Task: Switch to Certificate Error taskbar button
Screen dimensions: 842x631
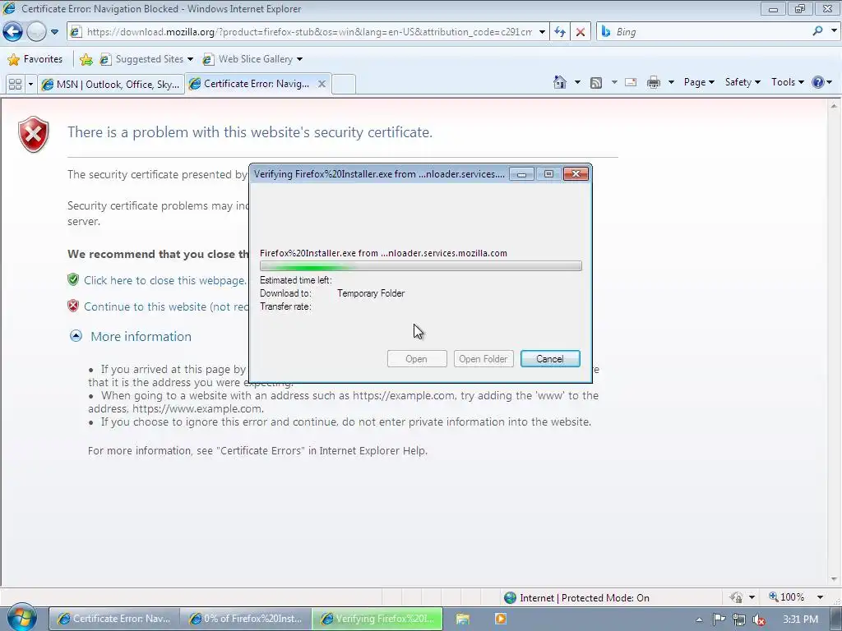Action: point(113,619)
